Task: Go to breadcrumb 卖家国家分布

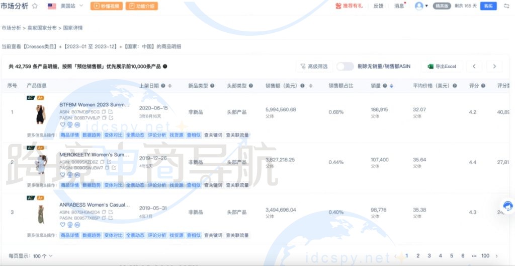Action: [x=42, y=28]
